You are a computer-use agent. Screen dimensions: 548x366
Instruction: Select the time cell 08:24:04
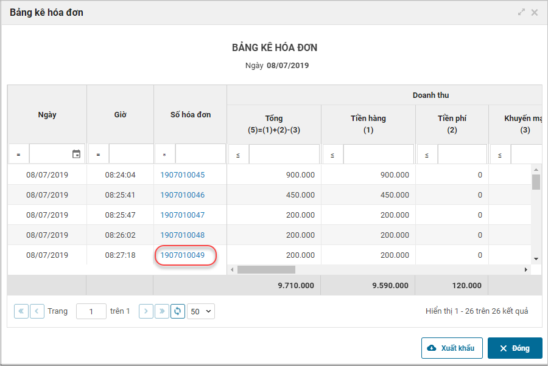pos(120,175)
